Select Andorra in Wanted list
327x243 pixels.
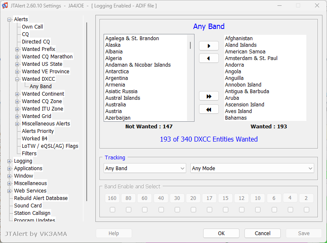coord(235,65)
